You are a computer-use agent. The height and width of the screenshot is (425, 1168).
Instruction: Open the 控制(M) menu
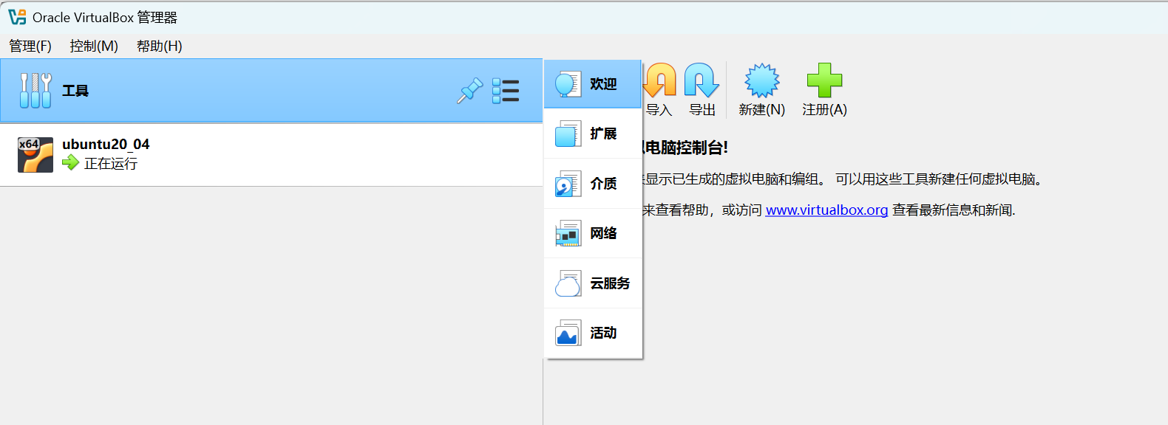94,46
